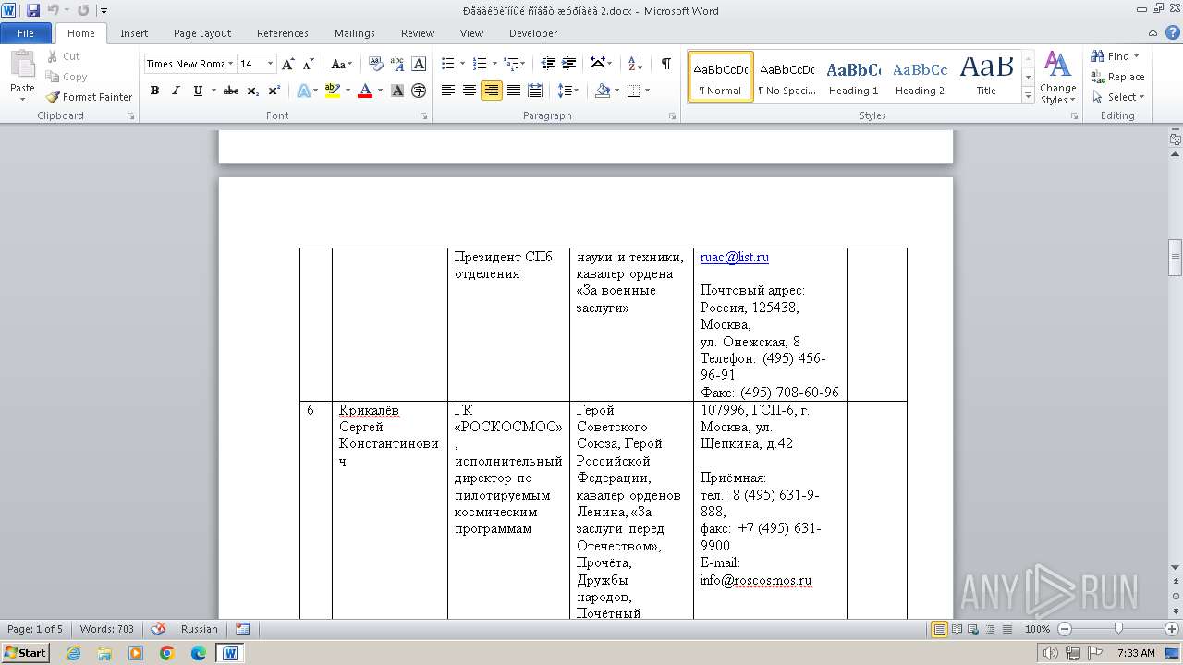Apply No Spacing style
Image resolution: width=1183 pixels, height=665 pixels.
pyautogui.click(x=787, y=77)
